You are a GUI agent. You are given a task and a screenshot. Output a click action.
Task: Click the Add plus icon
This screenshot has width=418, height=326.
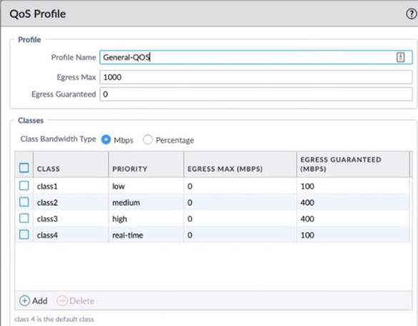pyautogui.click(x=24, y=301)
